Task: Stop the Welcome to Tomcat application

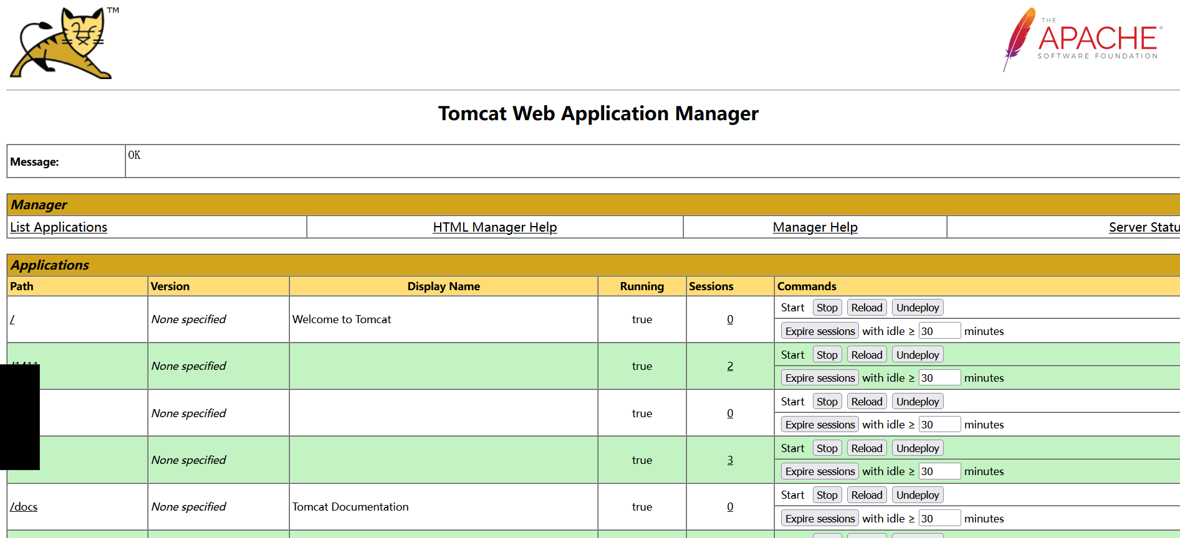Action: coord(827,308)
